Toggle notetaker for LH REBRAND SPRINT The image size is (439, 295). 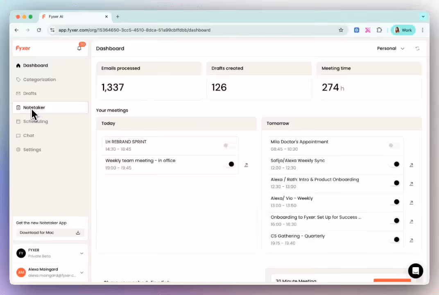229,145
